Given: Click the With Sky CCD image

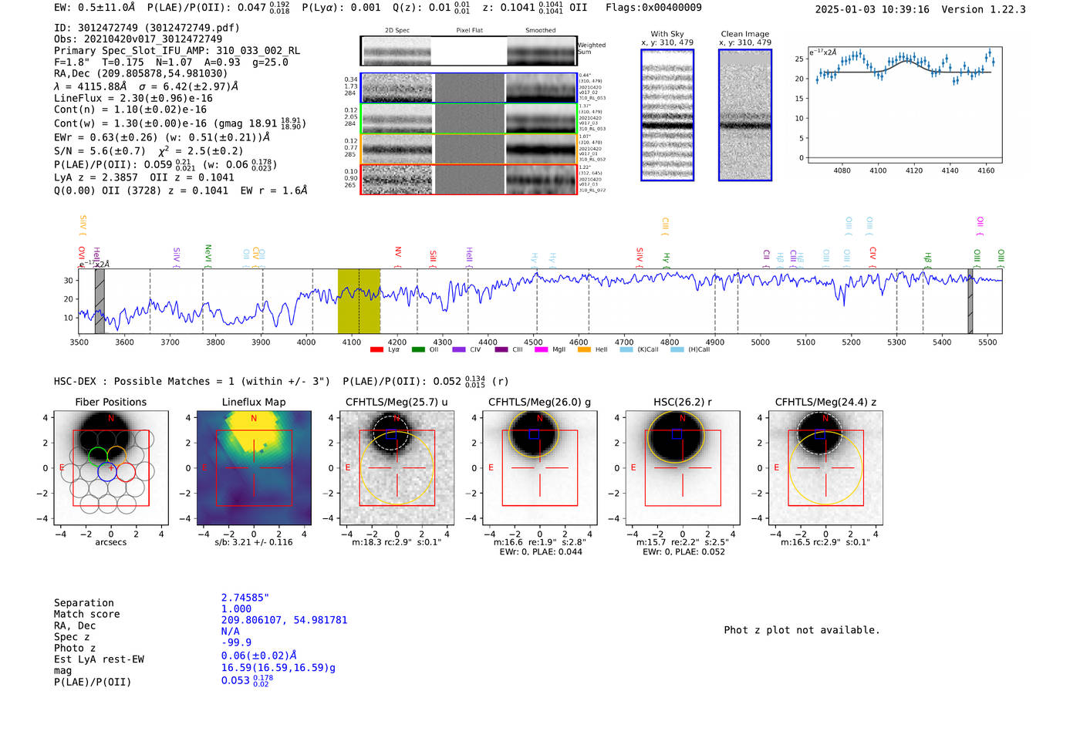Looking at the screenshot, I should tap(667, 115).
